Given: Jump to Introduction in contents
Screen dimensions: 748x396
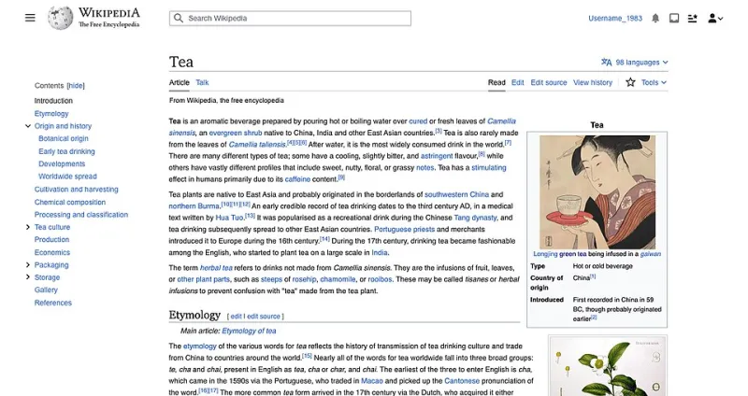Looking at the screenshot, I should [x=53, y=101].
